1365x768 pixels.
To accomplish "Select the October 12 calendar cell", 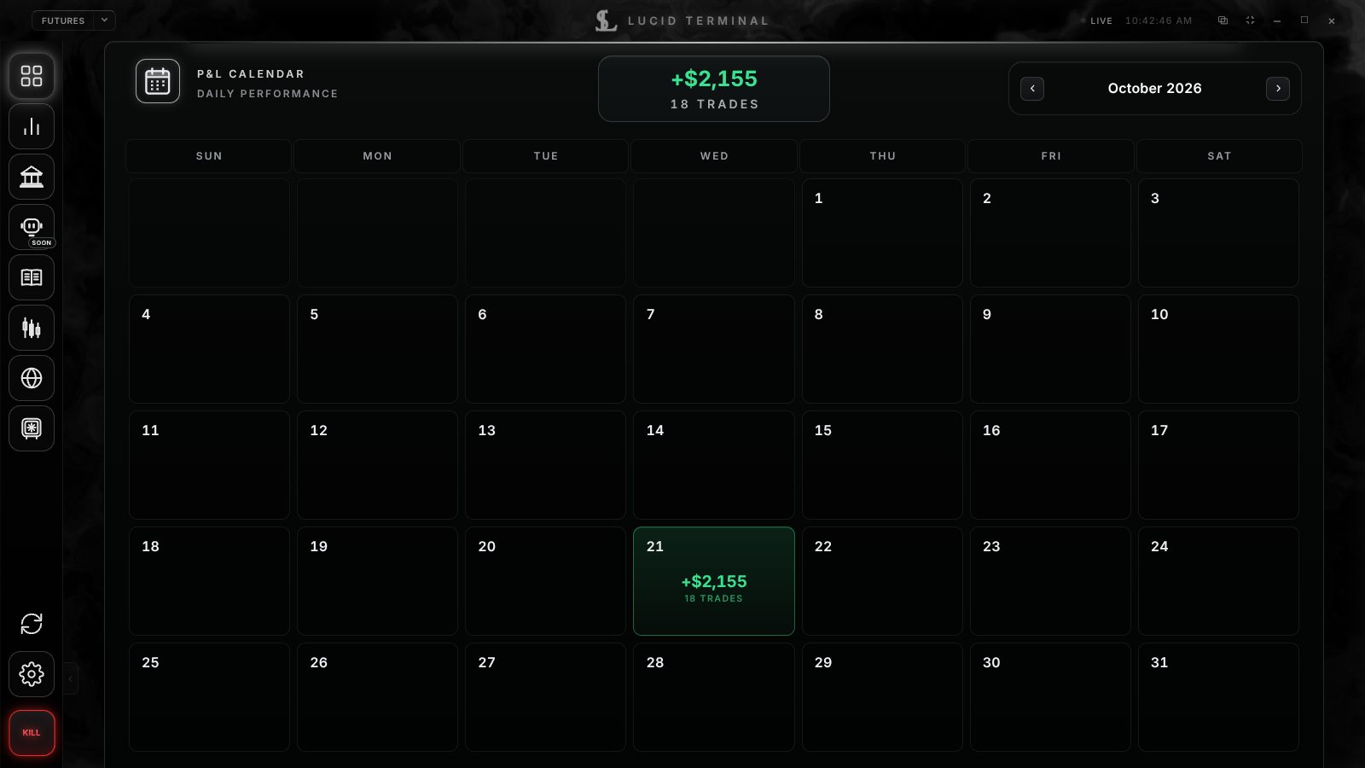I will [x=377, y=465].
